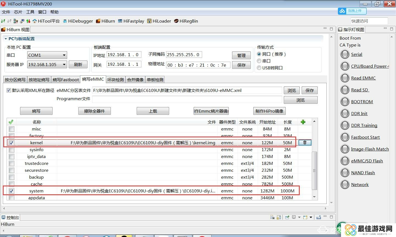Uncheck the kernel partition checkbox

coord(12,143)
